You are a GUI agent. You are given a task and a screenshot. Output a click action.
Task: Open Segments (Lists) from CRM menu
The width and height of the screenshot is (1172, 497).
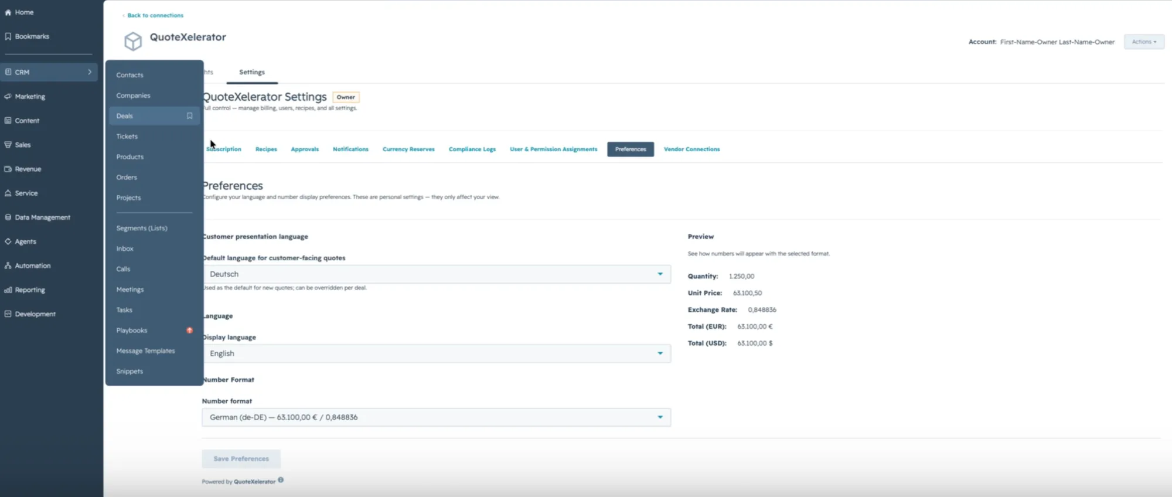142,228
